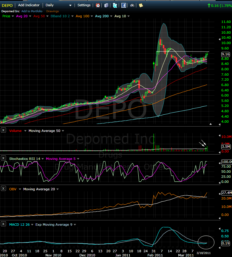Click the alarm clock alert icon

click(98, 5)
